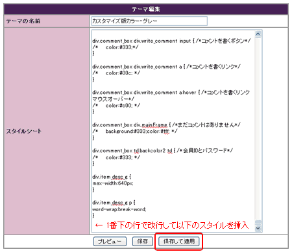Click the 'div.write_comment a {' selector line
The width and height of the screenshot is (292, 252).
tap(166, 67)
